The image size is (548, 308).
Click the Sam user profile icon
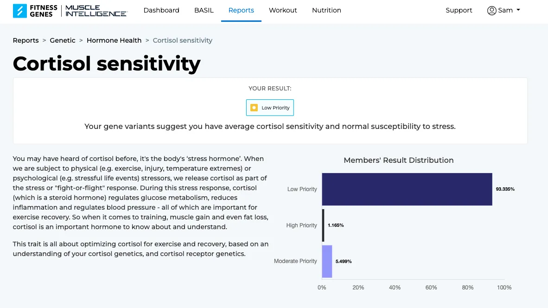click(x=491, y=11)
